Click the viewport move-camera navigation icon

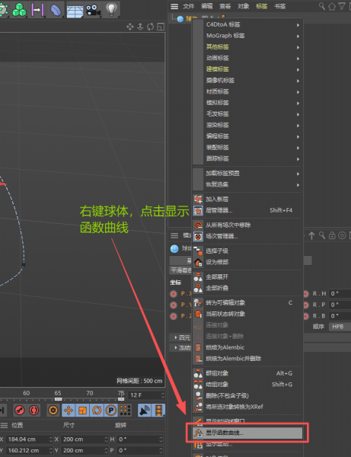click(130, 27)
